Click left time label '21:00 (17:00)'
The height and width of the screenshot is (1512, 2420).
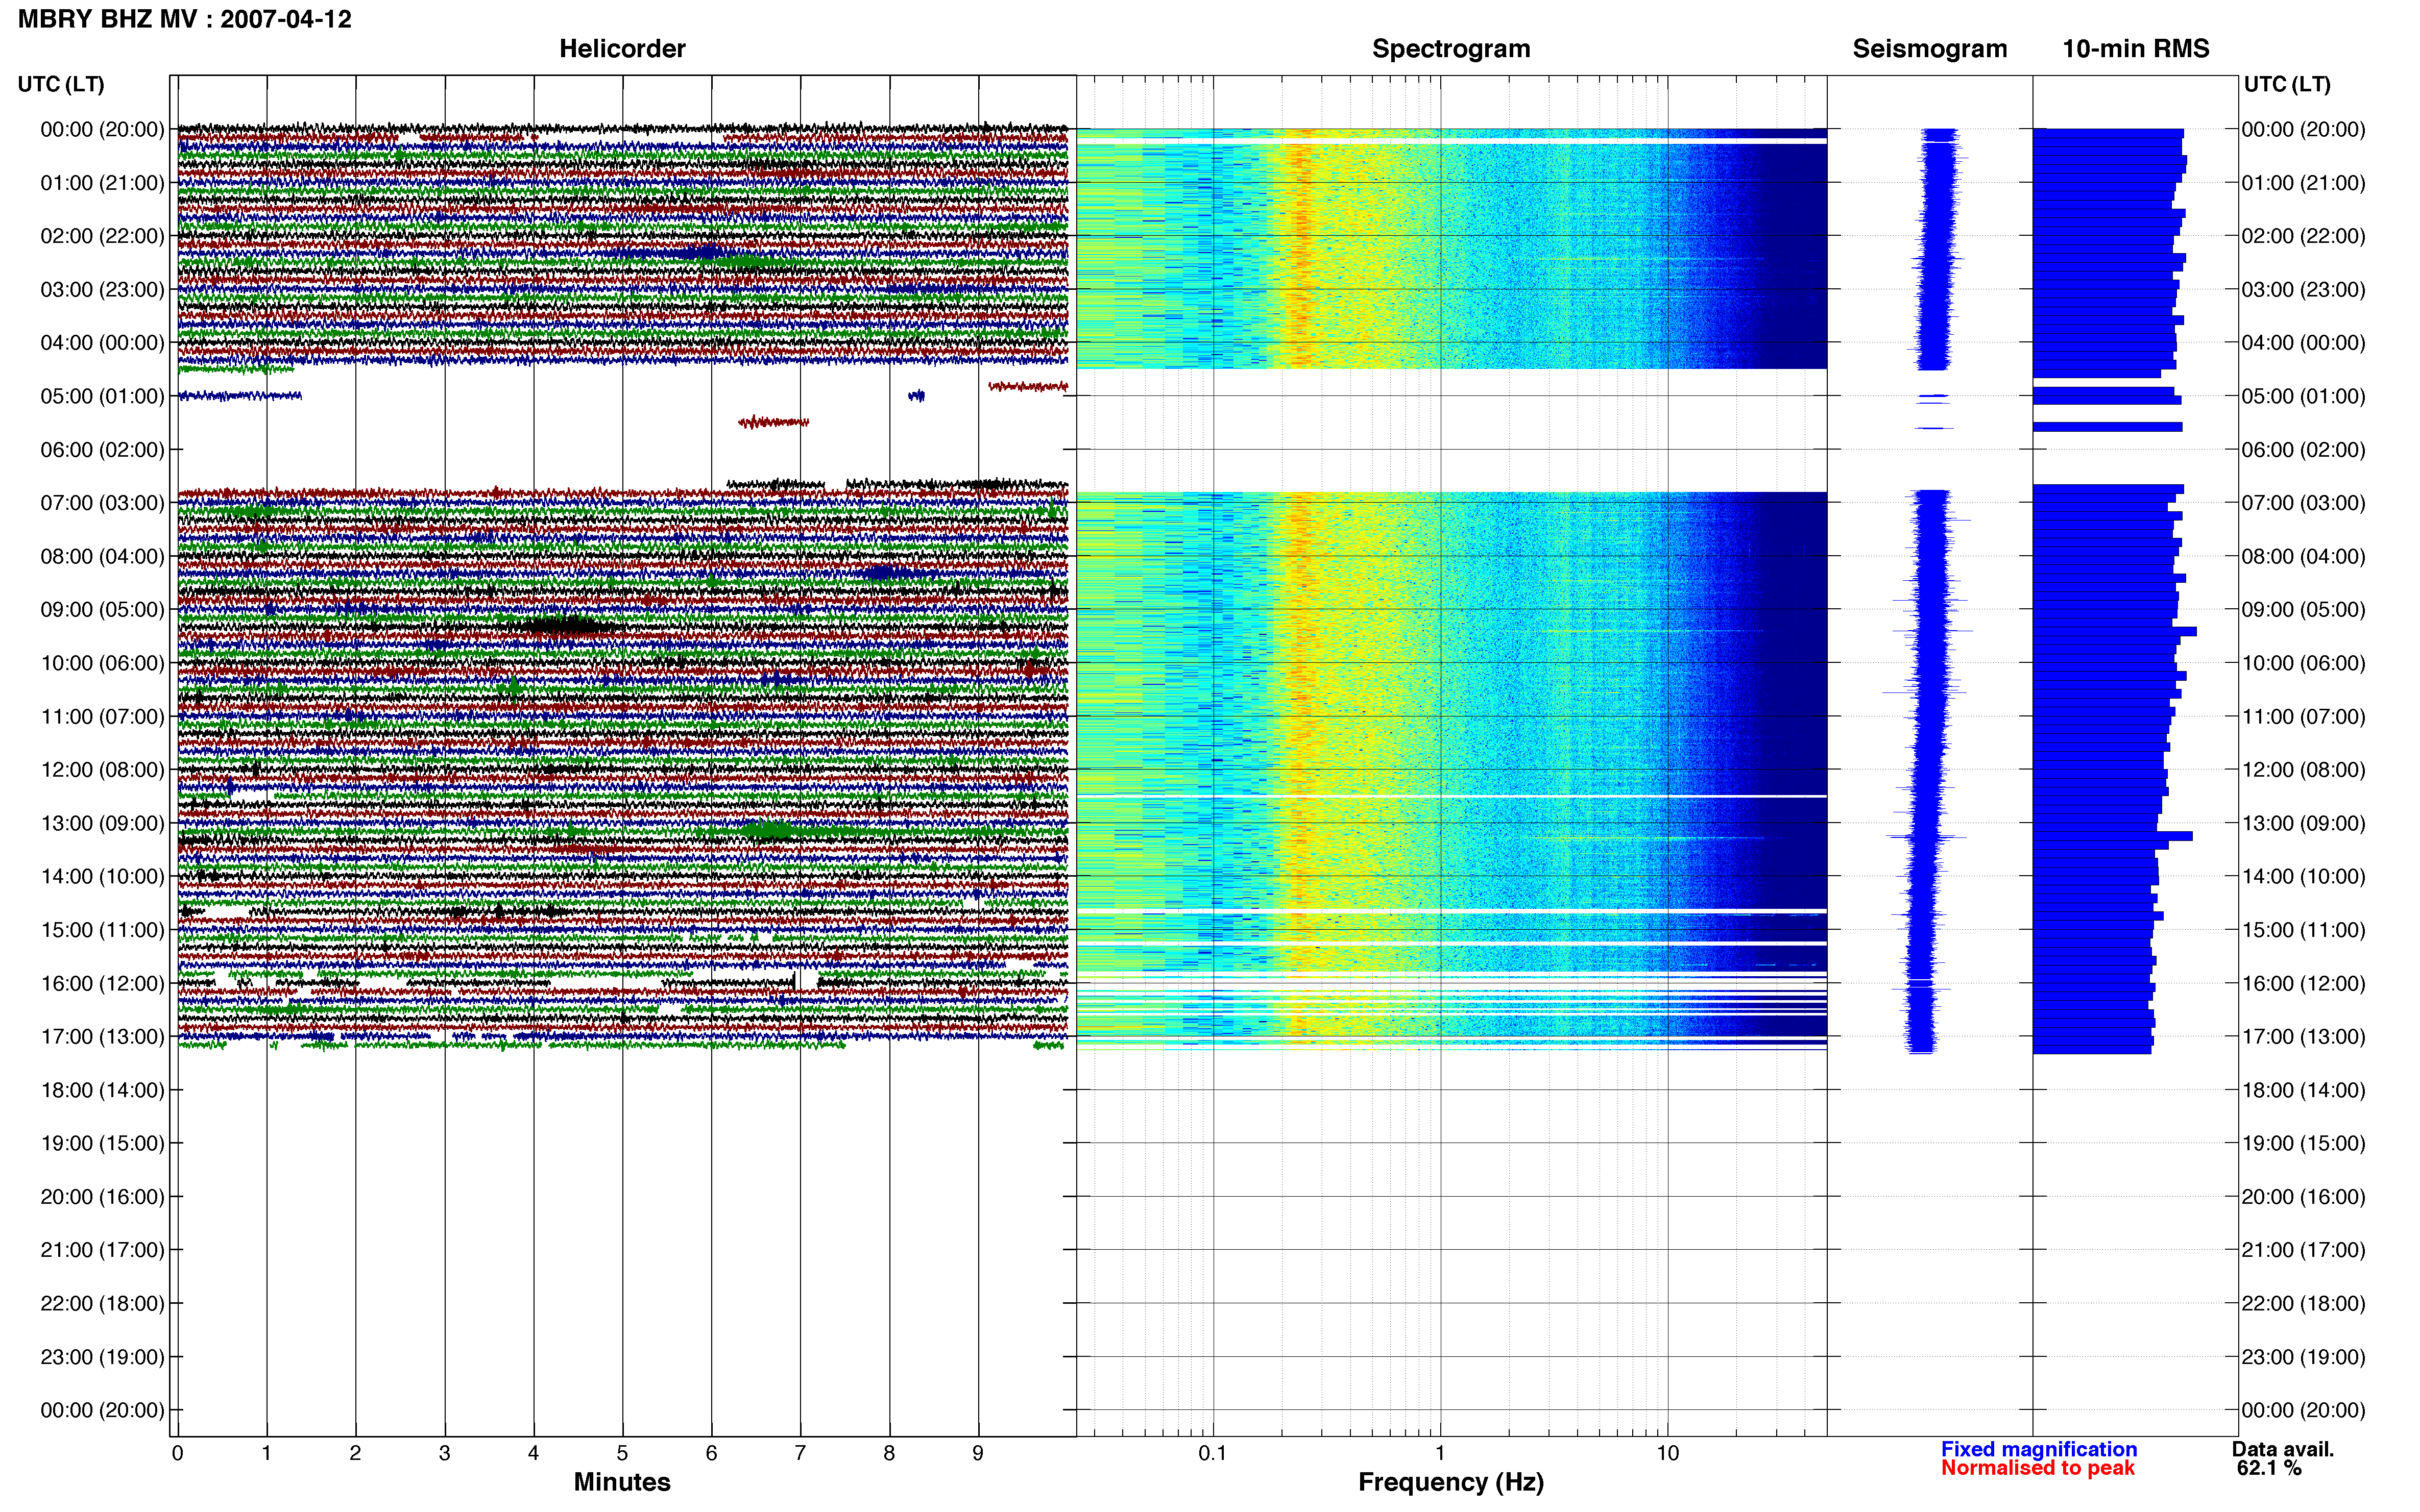[102, 1250]
